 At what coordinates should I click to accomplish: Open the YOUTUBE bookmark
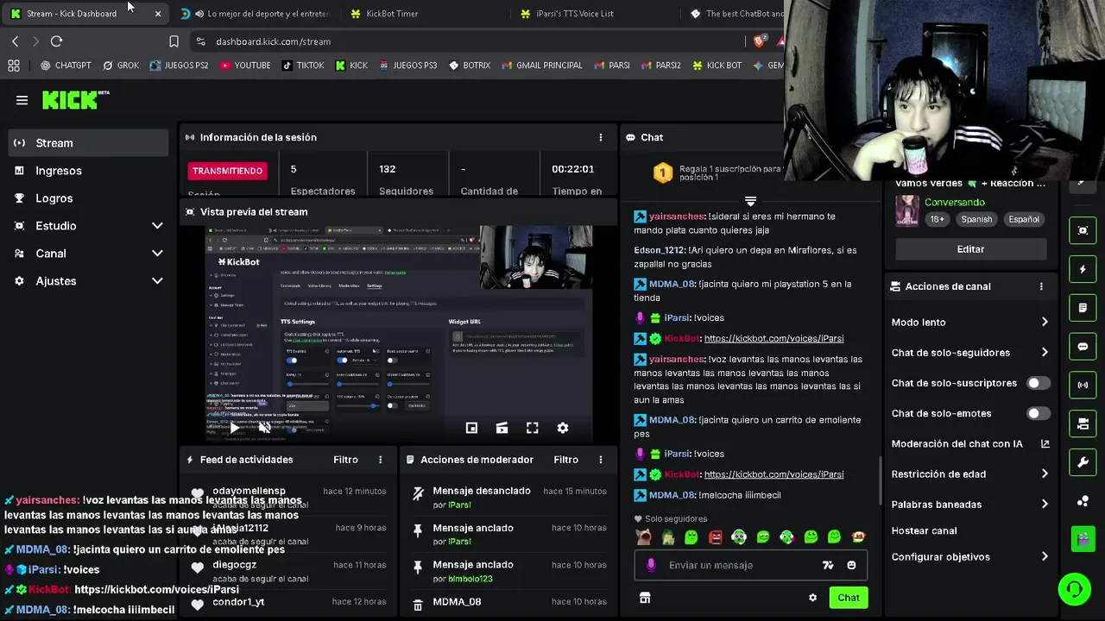pyautogui.click(x=245, y=66)
